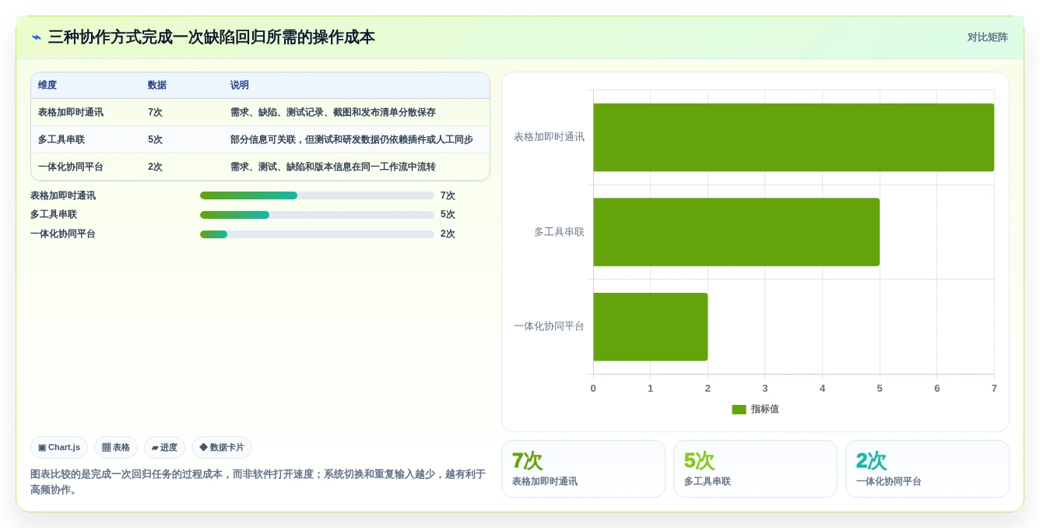Click the 多工具串联 progress bar
The image size is (1040, 528).
317,215
